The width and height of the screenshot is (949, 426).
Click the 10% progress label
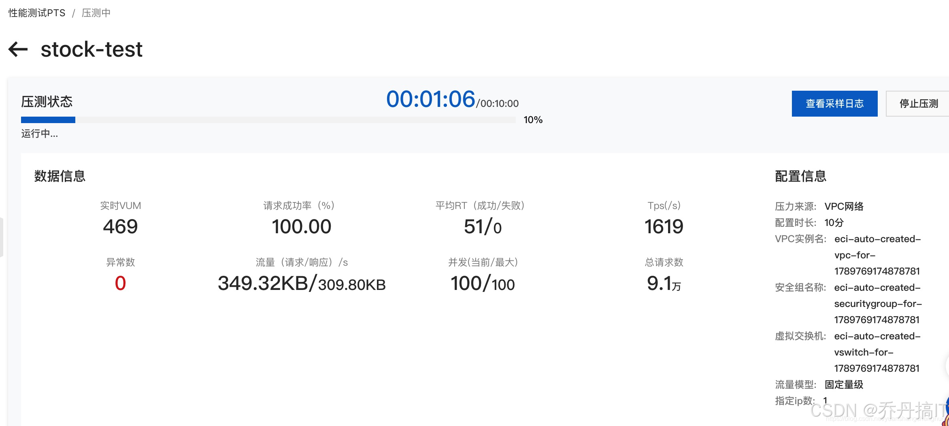click(533, 120)
